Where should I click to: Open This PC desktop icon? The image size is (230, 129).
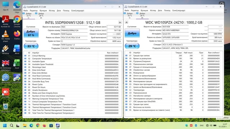(x=6, y=6)
